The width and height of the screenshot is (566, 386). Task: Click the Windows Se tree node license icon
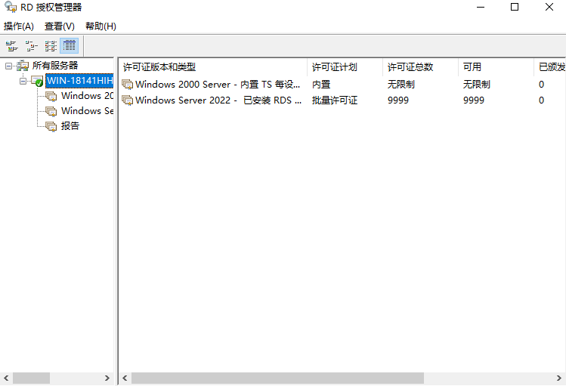tap(51, 111)
